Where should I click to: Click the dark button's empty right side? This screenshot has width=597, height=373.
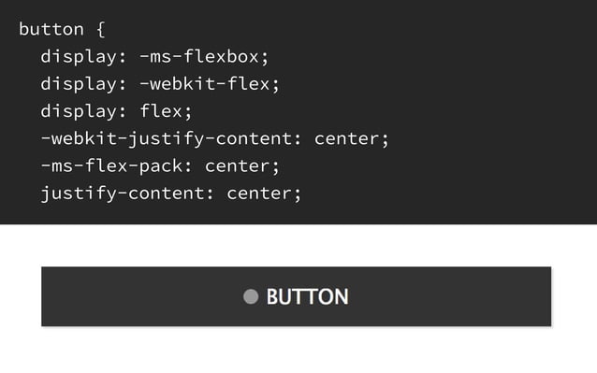click(x=449, y=296)
